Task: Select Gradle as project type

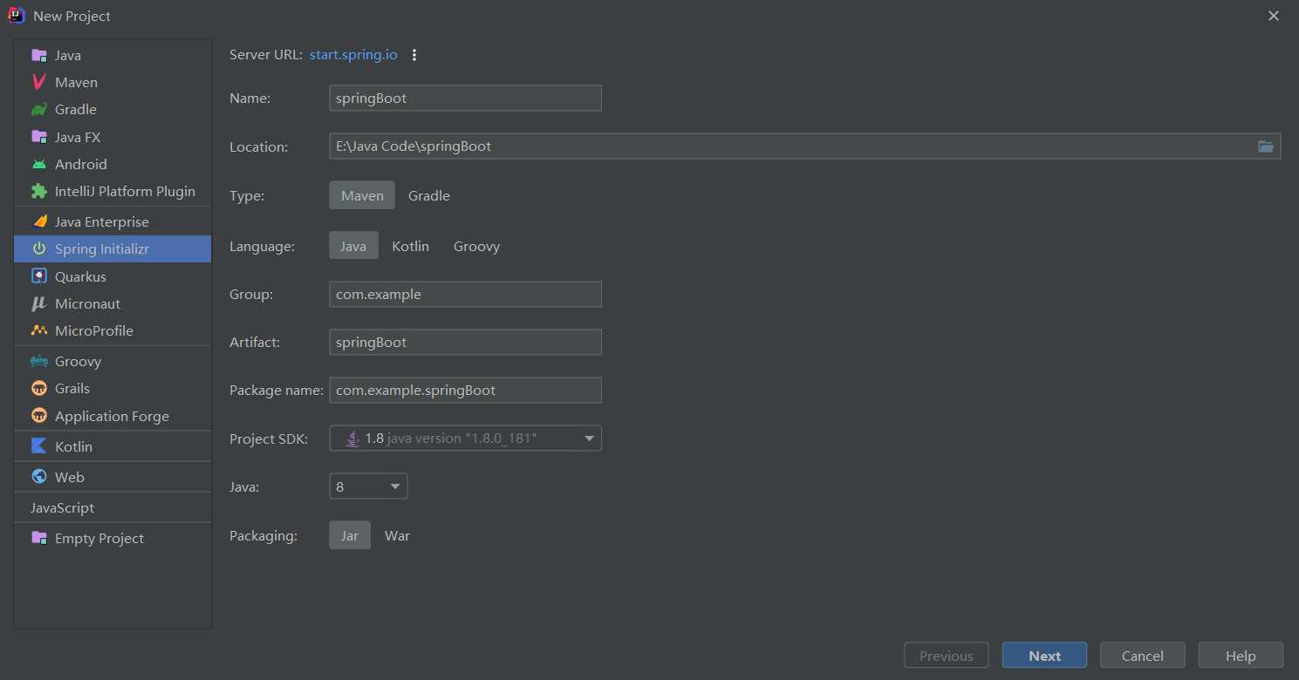Action: (428, 195)
